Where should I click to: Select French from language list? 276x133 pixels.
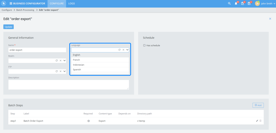100,60
